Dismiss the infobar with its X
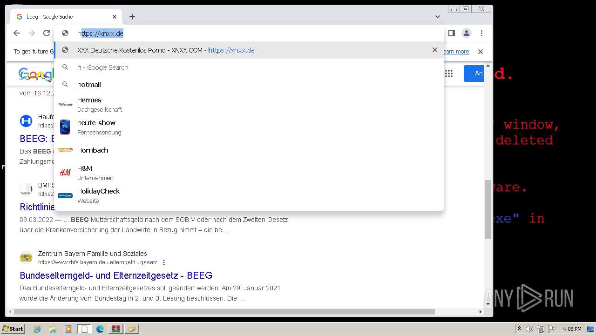Image resolution: width=596 pixels, height=335 pixels. [481, 52]
